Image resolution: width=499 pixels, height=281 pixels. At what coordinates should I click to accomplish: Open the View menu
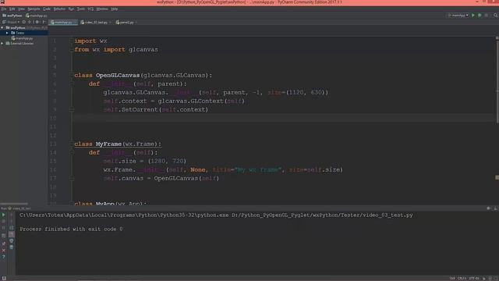[x=21, y=9]
